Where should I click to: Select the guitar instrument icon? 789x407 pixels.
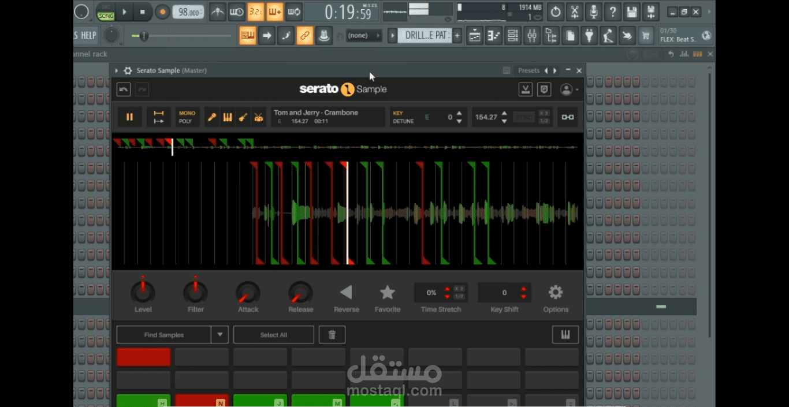click(x=243, y=117)
